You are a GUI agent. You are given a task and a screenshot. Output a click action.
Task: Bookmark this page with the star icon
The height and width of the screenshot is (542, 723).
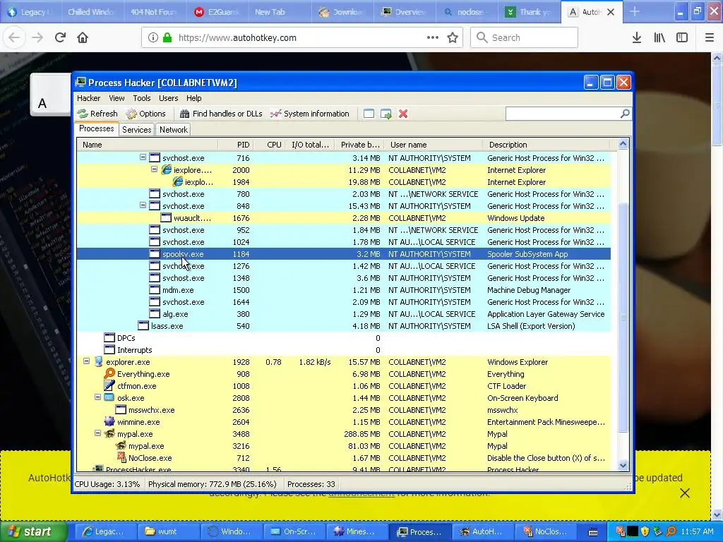[453, 37]
